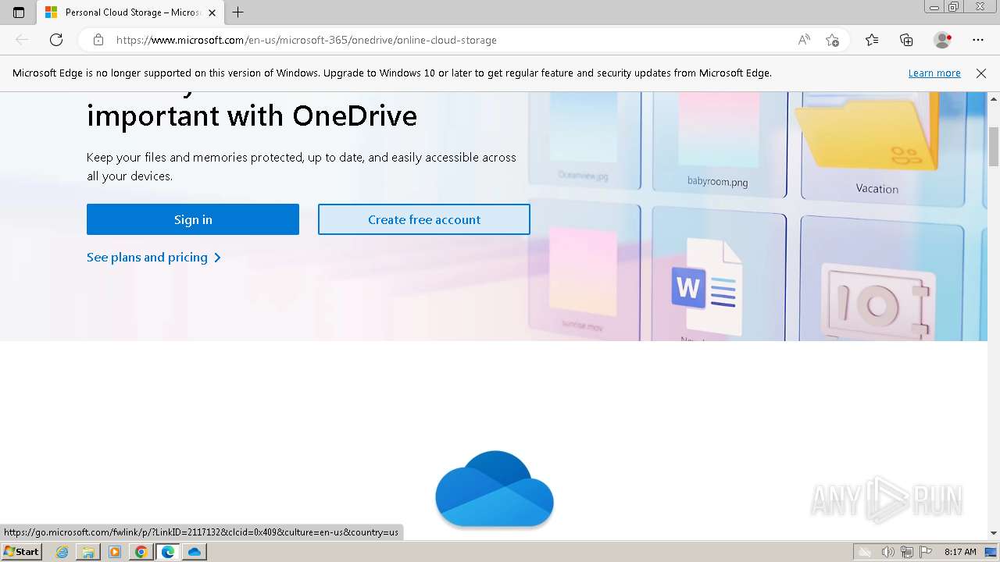Open Google Chrome from taskbar

click(141, 552)
